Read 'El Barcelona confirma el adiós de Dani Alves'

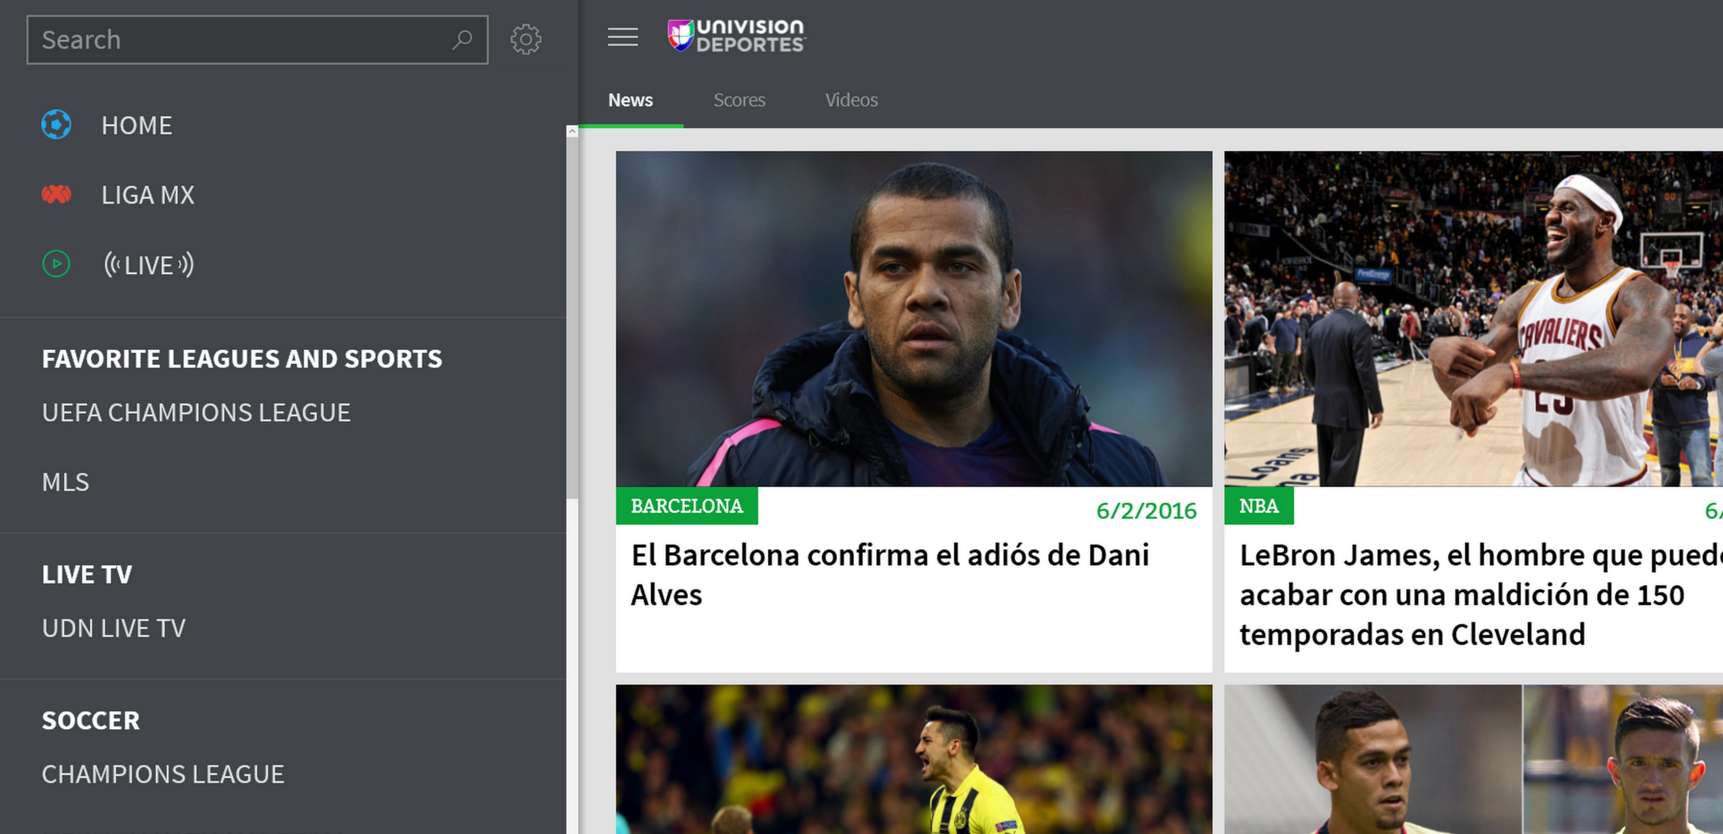pos(890,575)
